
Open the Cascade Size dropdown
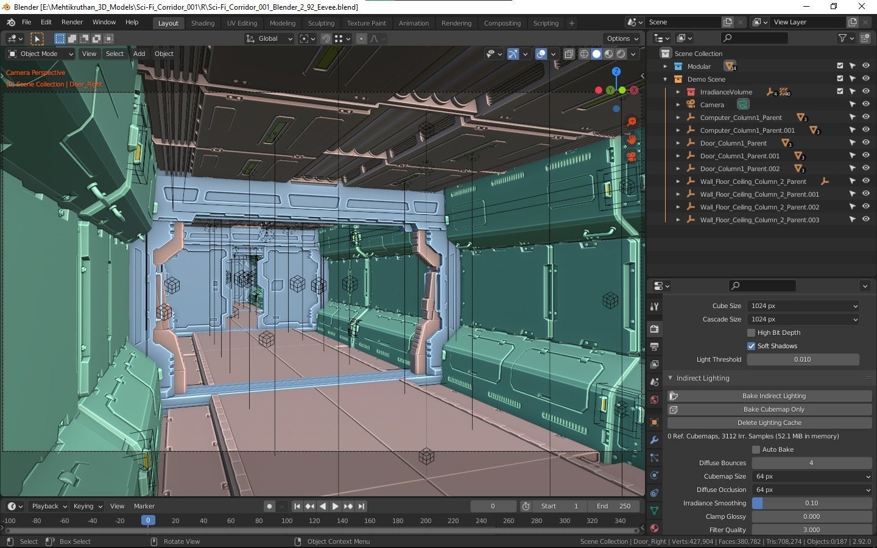[x=803, y=319]
